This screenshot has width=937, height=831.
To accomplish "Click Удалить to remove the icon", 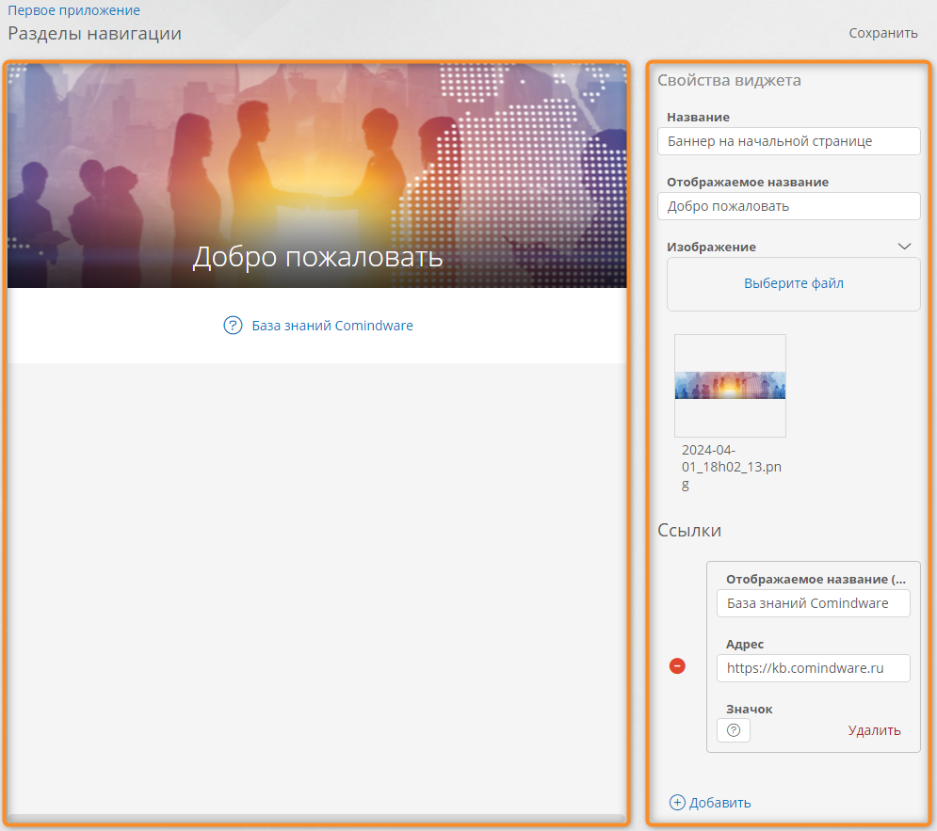I will click(874, 730).
